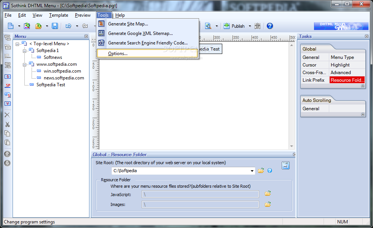Viewport: 373px width, 228px height.
Task: Click the Delete X icon in left sidebar
Action: point(7,115)
